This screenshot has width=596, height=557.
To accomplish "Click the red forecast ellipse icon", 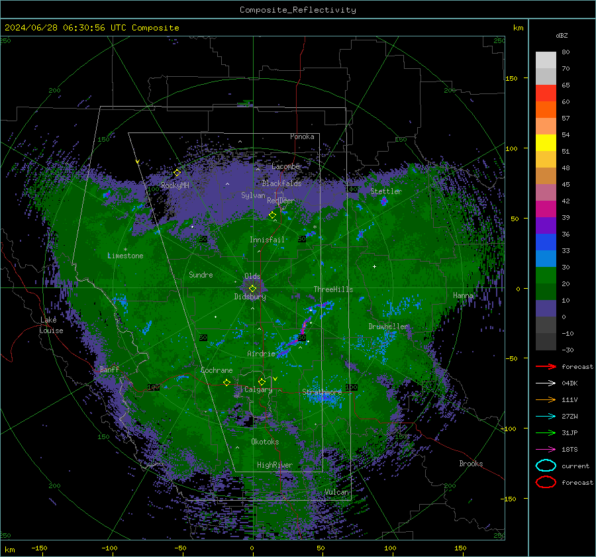I will click(x=546, y=482).
